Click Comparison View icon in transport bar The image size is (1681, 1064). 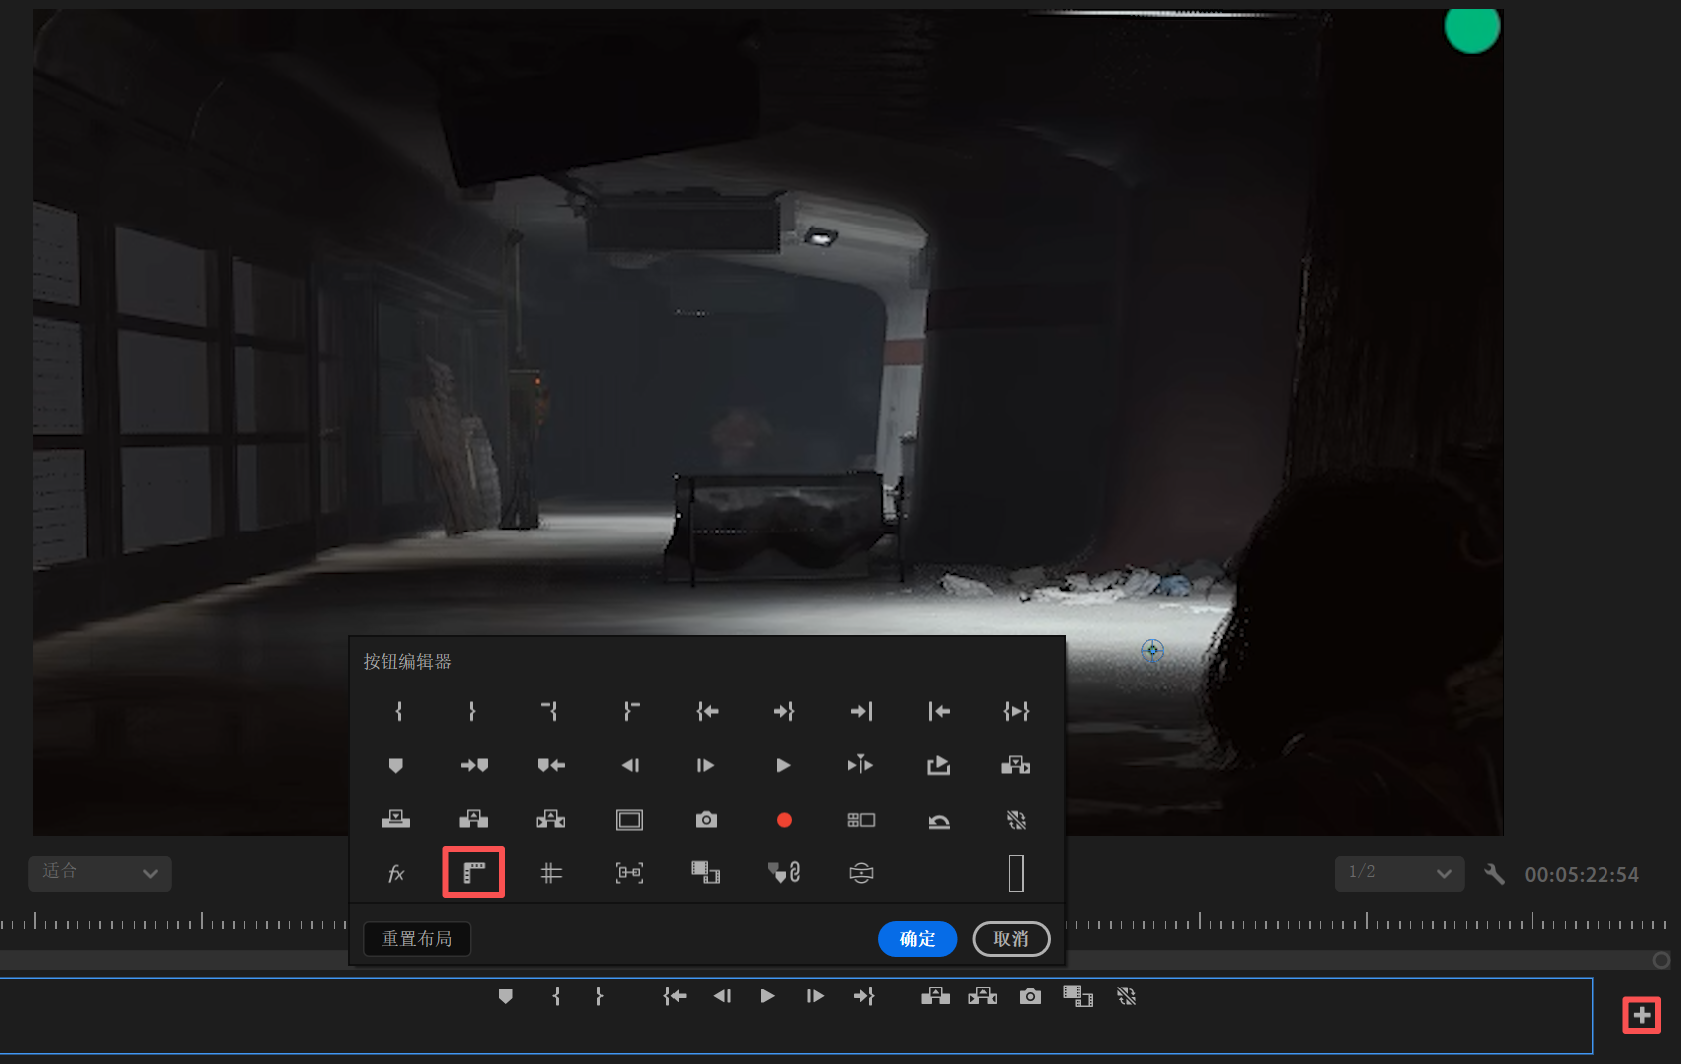click(1078, 996)
